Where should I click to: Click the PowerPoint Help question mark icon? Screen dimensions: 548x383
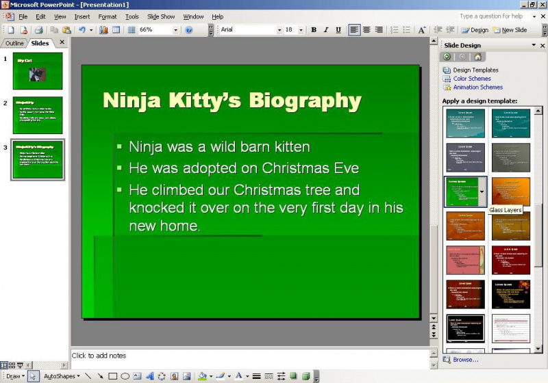(189, 30)
